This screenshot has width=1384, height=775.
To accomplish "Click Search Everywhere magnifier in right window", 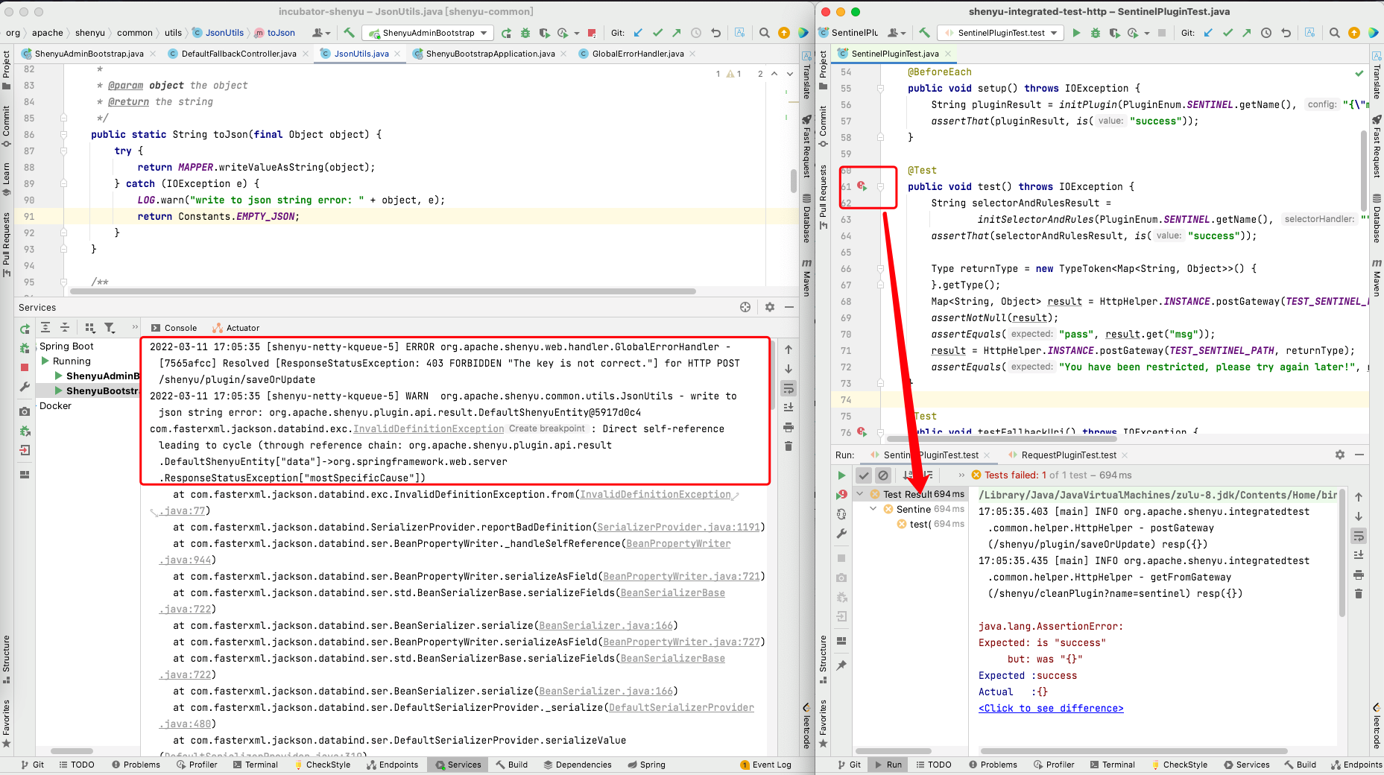I will pos(1334,33).
